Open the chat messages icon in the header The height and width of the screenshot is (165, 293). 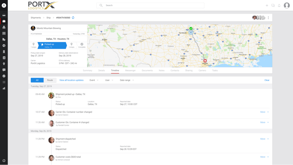(273, 5)
